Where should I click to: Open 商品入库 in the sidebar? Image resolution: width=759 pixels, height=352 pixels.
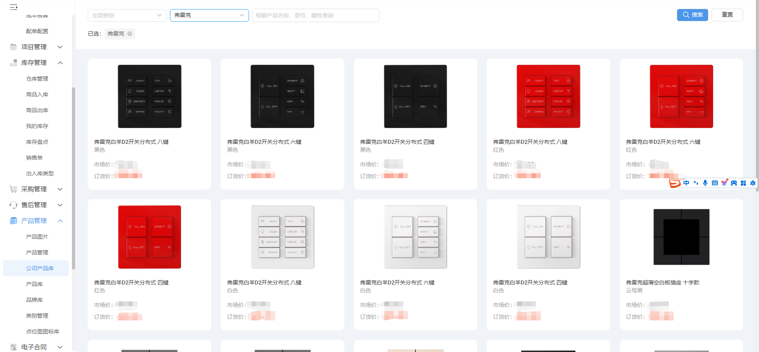point(37,94)
